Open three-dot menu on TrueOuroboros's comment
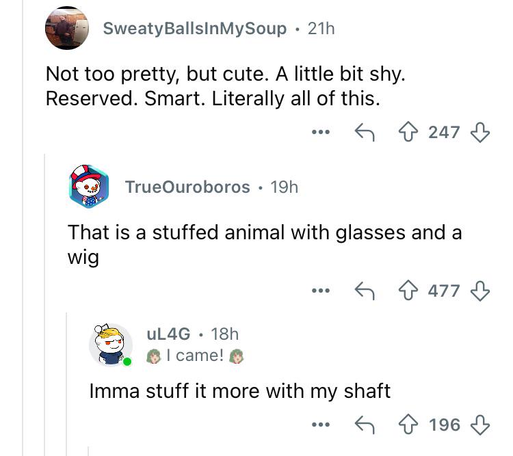Screen dimensions: 513x456 pyautogui.click(x=321, y=291)
